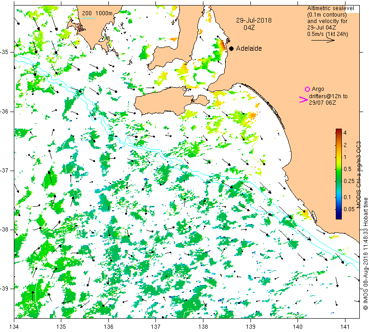
Task: Click the Adelaide city label
Action: click(249, 48)
